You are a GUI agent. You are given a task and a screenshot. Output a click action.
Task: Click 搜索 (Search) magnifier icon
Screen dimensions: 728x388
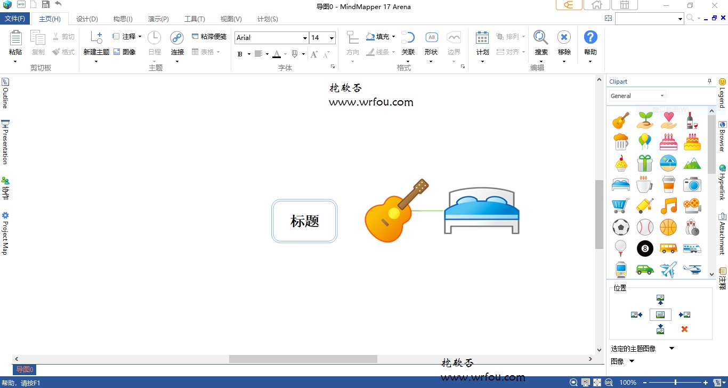pos(541,37)
